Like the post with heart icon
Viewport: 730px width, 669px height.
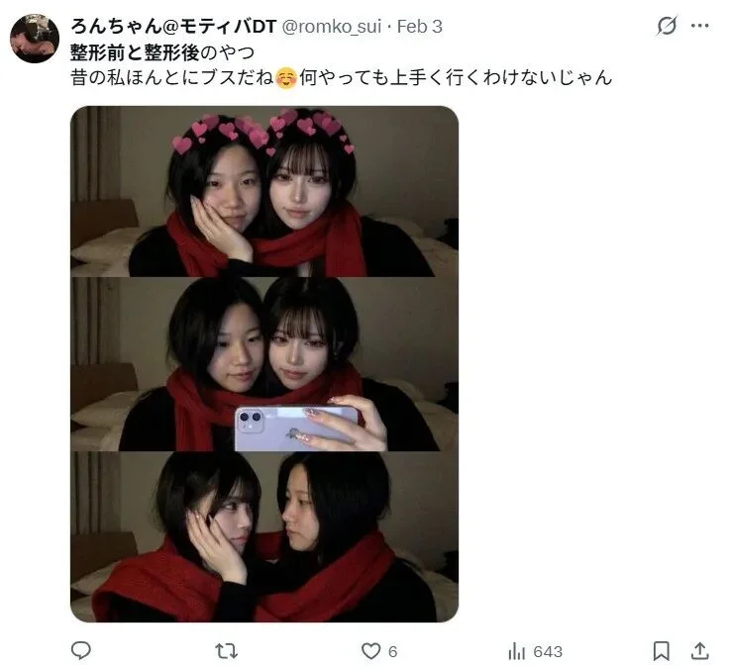(x=371, y=651)
